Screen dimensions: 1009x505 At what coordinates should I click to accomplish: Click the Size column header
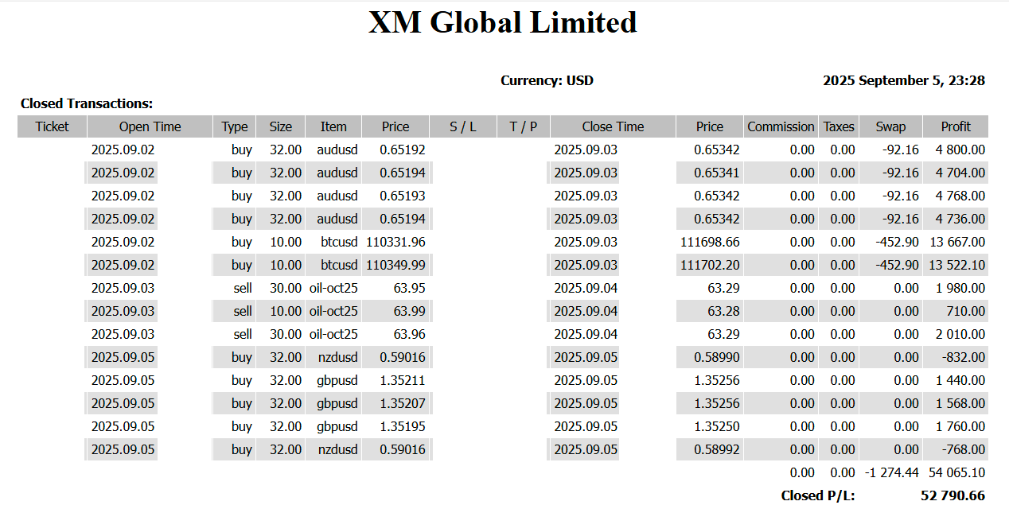[280, 126]
